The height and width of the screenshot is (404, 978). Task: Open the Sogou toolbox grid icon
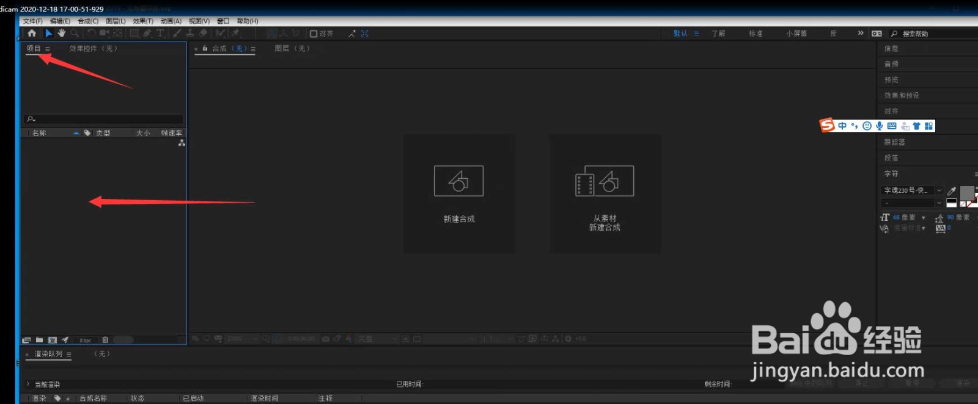928,126
